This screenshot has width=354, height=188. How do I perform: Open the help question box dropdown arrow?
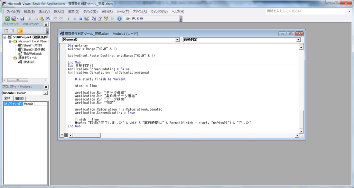349,11
